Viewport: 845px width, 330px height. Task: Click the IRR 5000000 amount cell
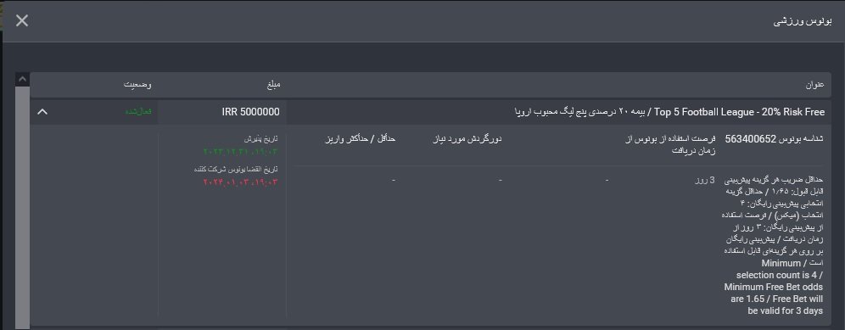(x=250, y=112)
